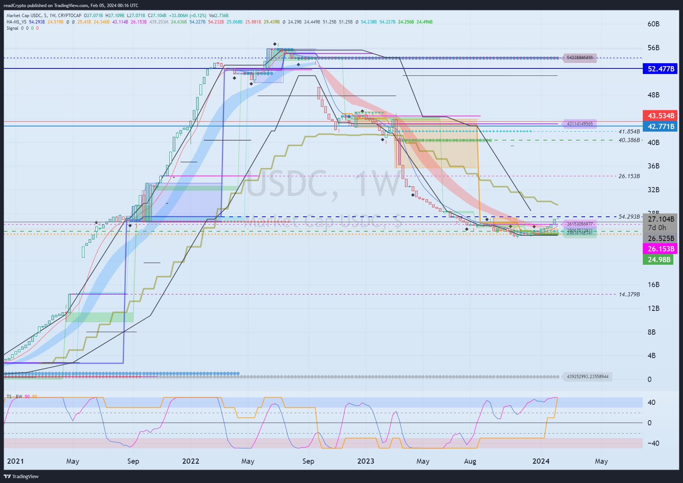Viewport: 683px width, 483px height.
Task: Click the 43114149565 value tag
Action: pos(580,124)
